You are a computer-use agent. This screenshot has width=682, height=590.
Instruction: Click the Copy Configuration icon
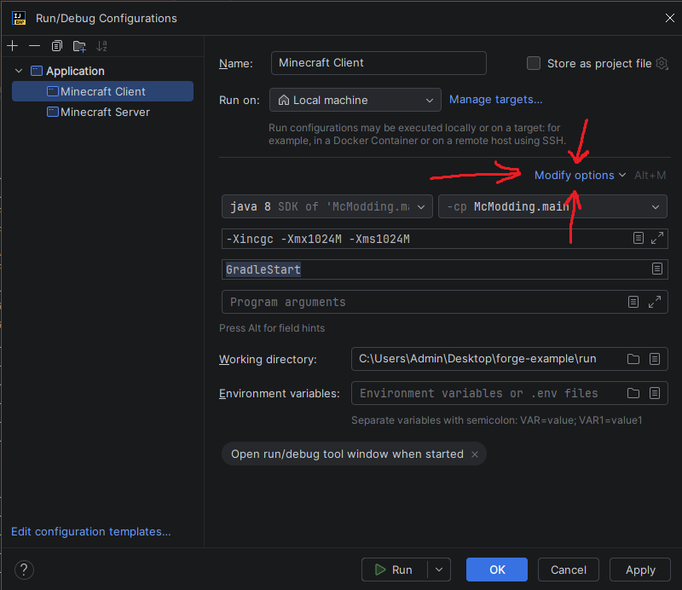click(x=57, y=46)
